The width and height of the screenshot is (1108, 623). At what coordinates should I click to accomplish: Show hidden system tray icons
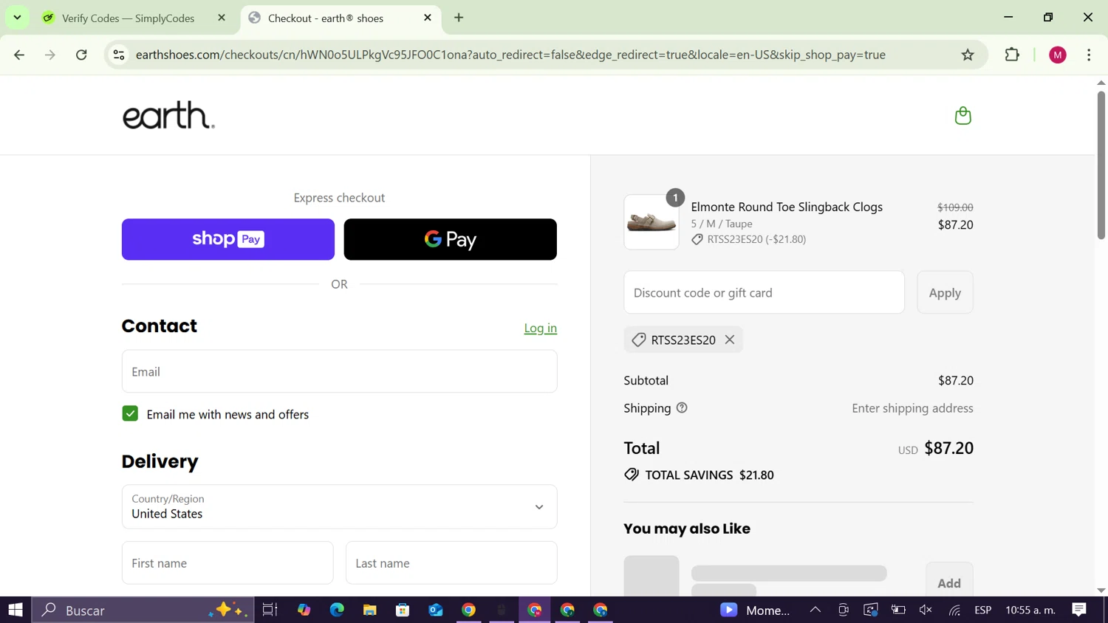tap(815, 610)
